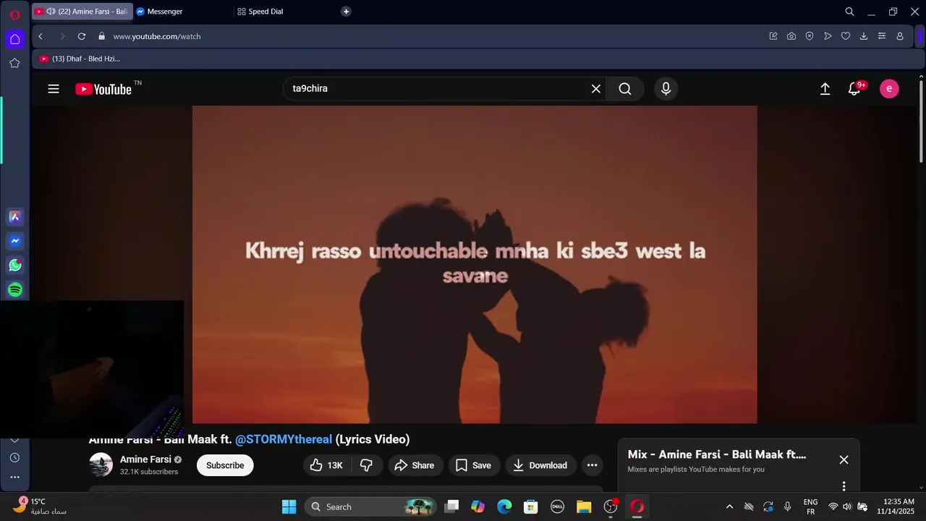Open weather widget showing 15°C
The height and width of the screenshot is (521, 926).
pyautogui.click(x=40, y=506)
